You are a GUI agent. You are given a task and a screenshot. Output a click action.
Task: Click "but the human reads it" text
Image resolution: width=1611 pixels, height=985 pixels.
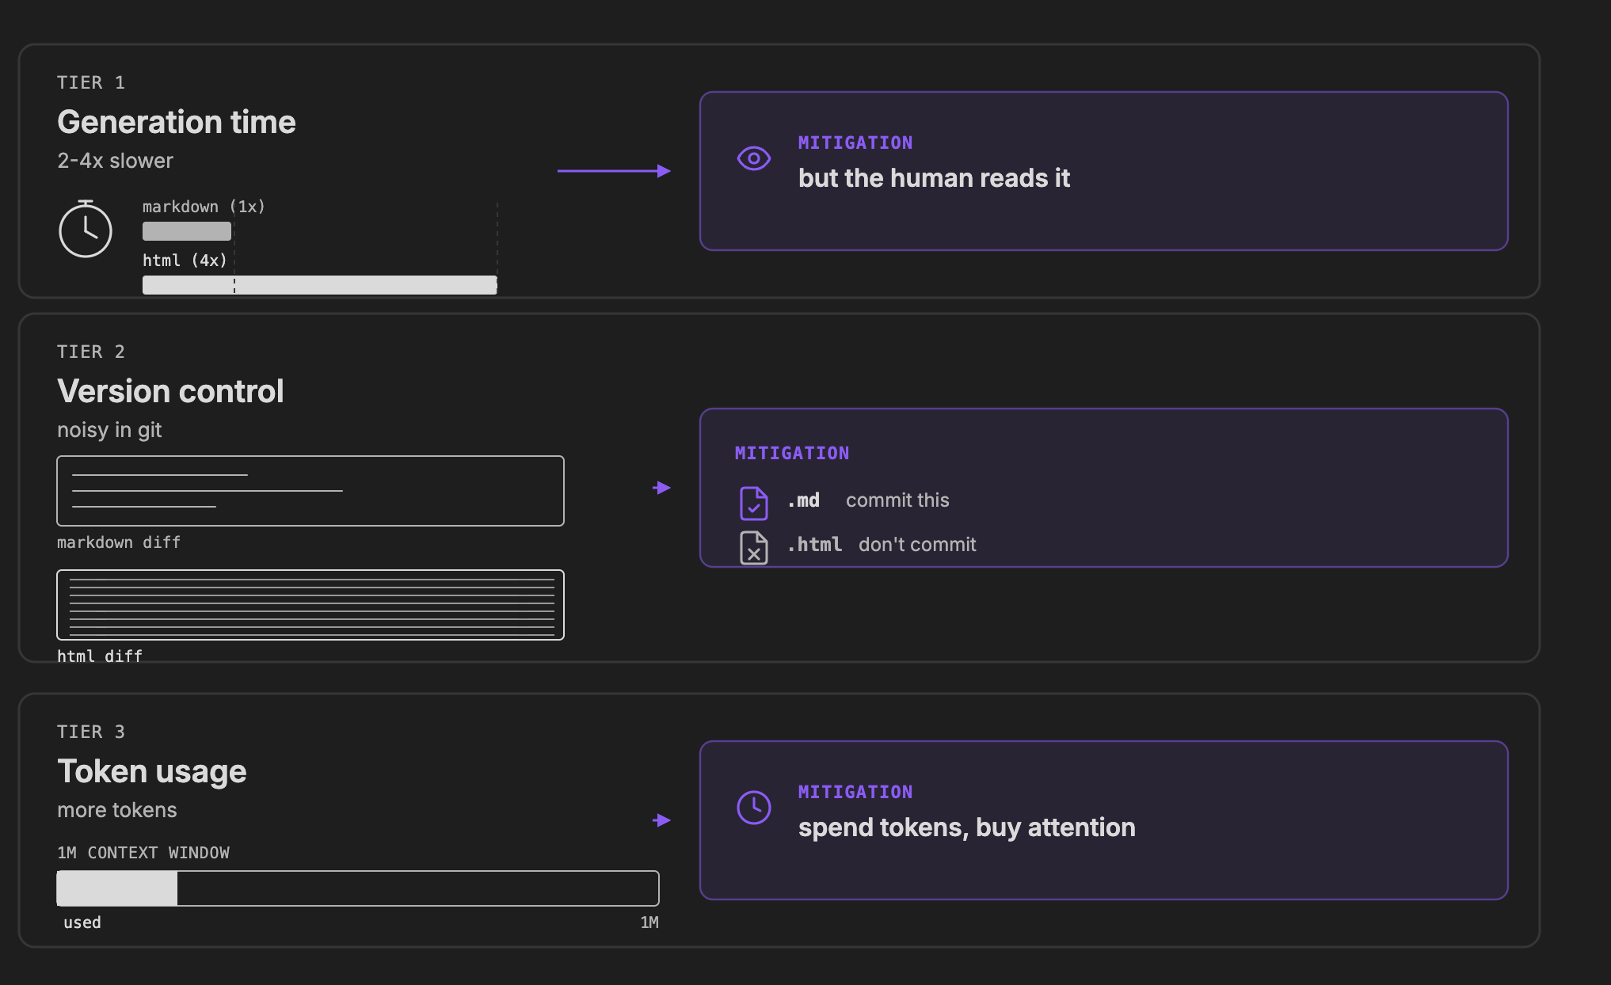click(934, 178)
